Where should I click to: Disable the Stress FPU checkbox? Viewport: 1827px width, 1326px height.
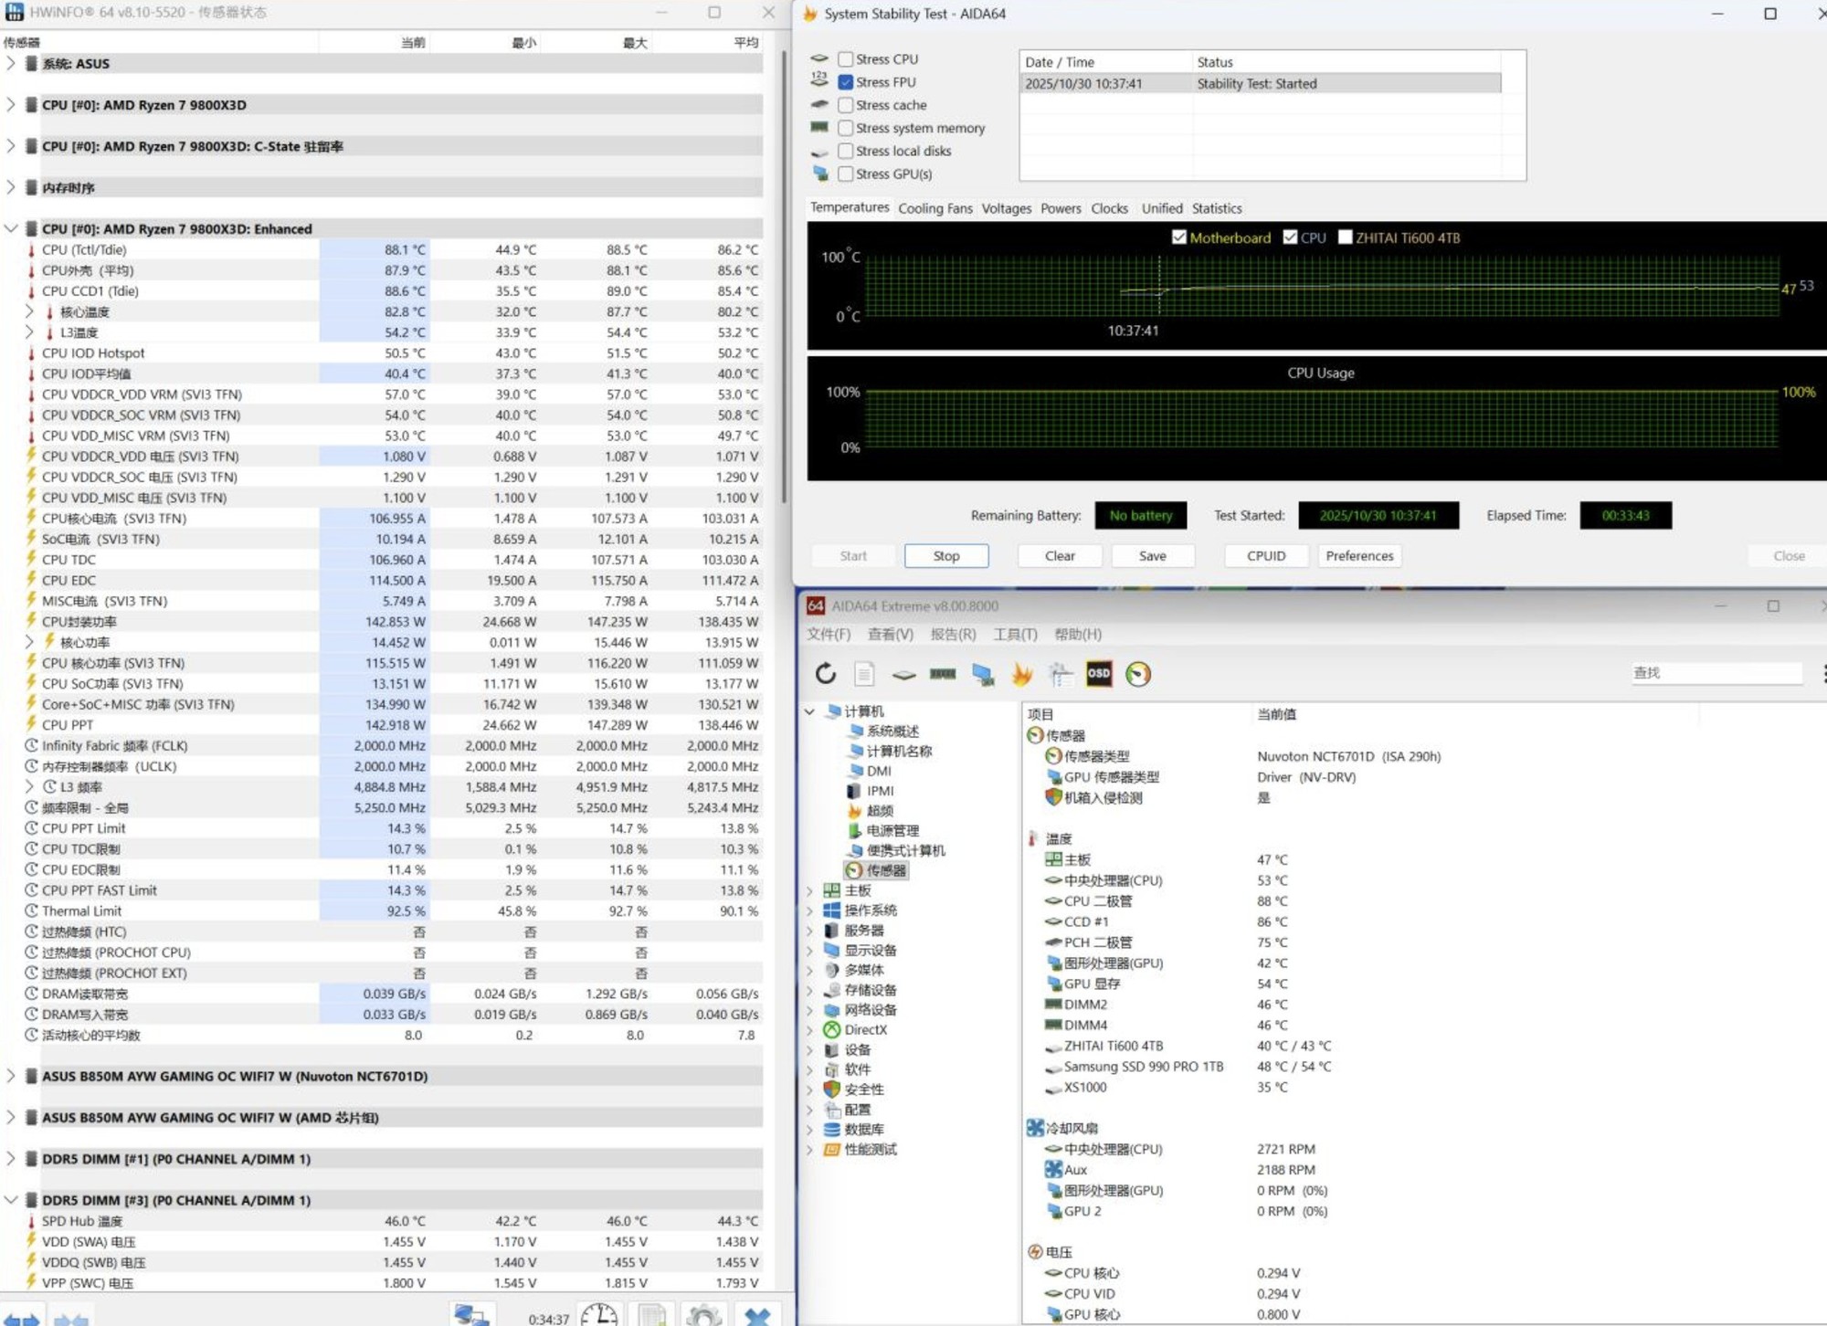(x=845, y=82)
